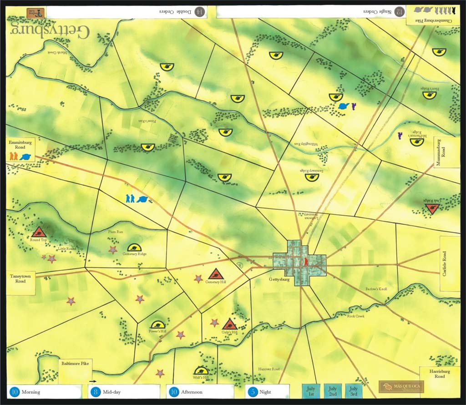The image size is (466, 405).
Task: Click the purple figure next to the blue cannon
Action: point(354,106)
